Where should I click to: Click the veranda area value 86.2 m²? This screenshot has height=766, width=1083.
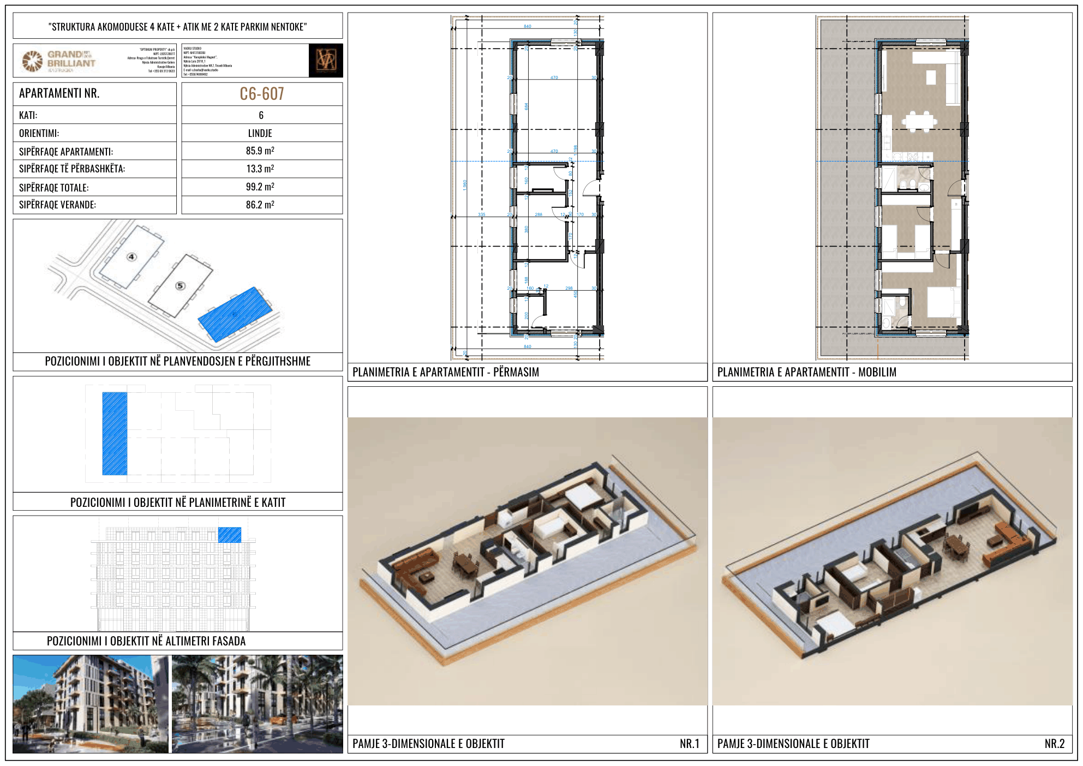point(260,205)
